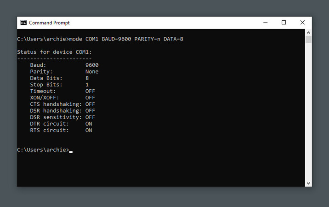The height and width of the screenshot is (207, 329).
Task: Click the bottom 'C:\Users\archie>' prompt
Action: (43, 150)
